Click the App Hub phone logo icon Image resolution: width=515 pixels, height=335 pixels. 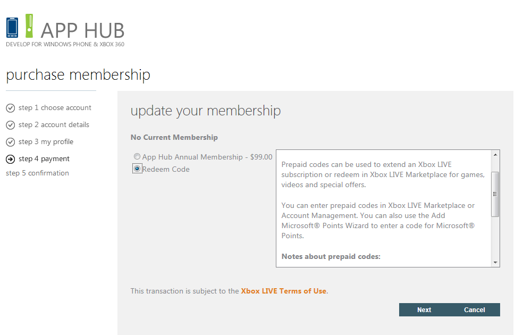click(x=12, y=28)
